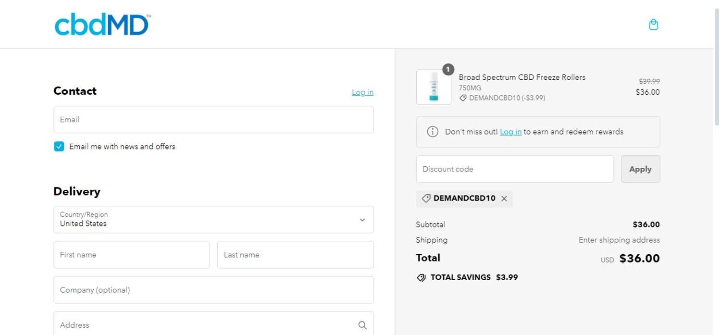
Task: Click the Total Savings tag icon
Action: coord(421,277)
